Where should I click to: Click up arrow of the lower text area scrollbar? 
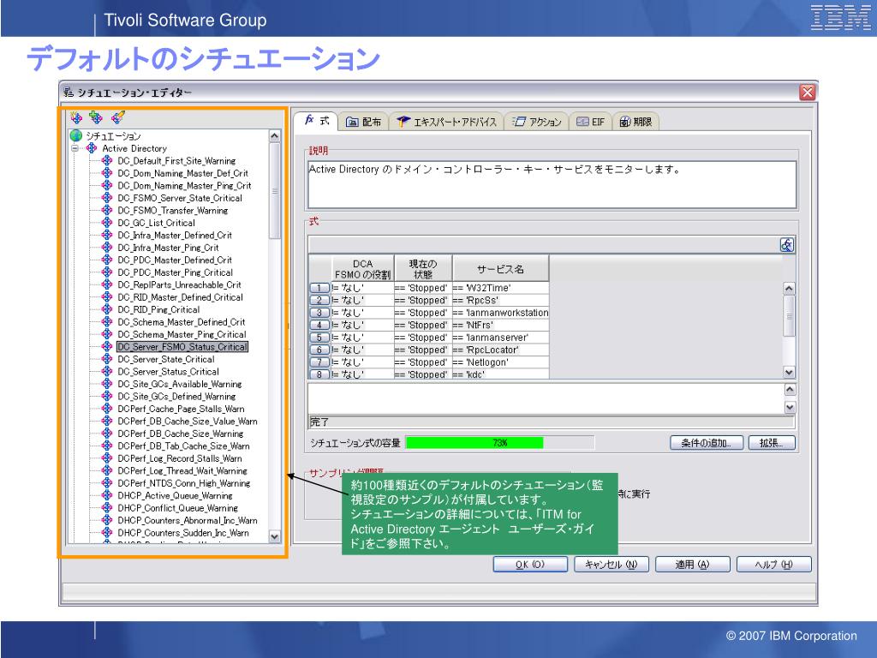click(x=789, y=390)
